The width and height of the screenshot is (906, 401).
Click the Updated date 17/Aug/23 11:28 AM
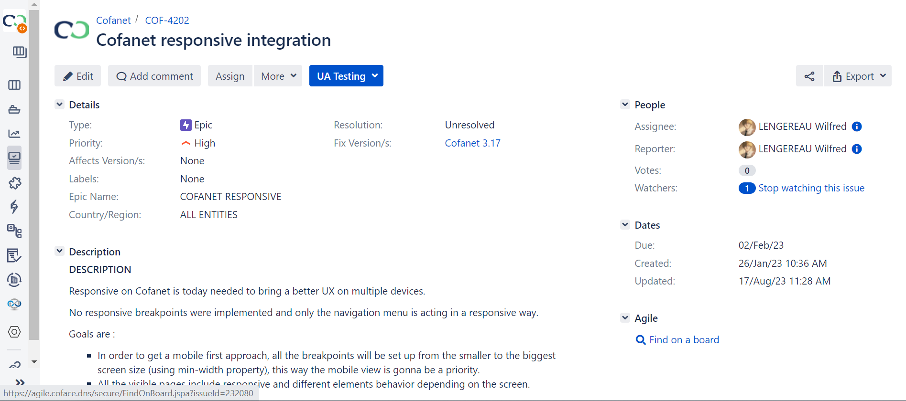click(785, 281)
